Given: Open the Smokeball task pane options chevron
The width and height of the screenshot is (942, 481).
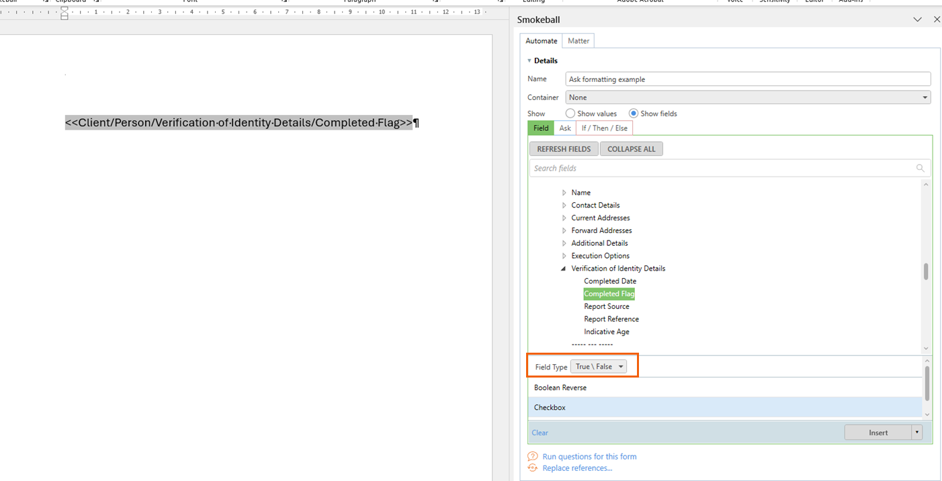Looking at the screenshot, I should (917, 19).
